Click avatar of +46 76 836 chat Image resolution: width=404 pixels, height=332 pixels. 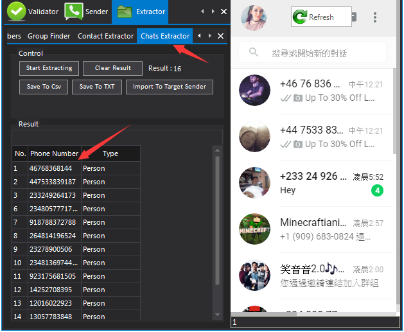[254, 90]
